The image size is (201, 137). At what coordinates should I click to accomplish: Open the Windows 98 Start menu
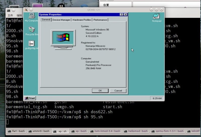30,98
